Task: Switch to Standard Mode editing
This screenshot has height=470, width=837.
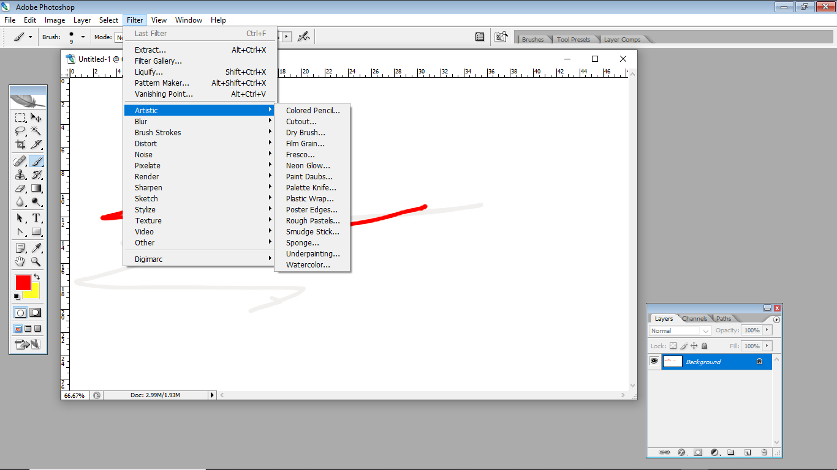Action: [x=20, y=312]
